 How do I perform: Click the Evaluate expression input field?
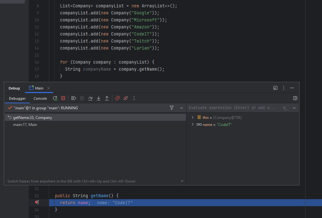point(232,108)
